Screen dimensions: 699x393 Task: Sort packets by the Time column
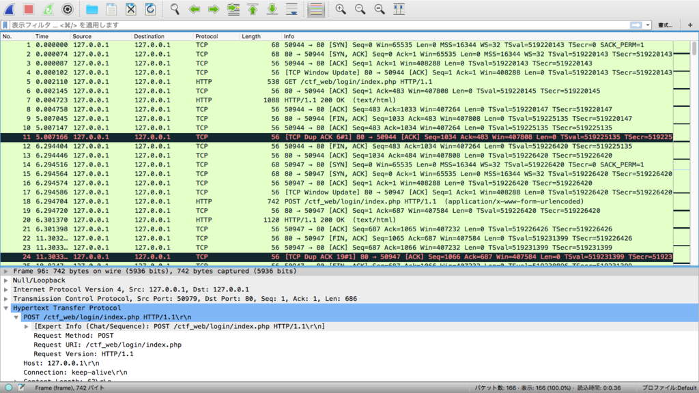(x=51, y=36)
